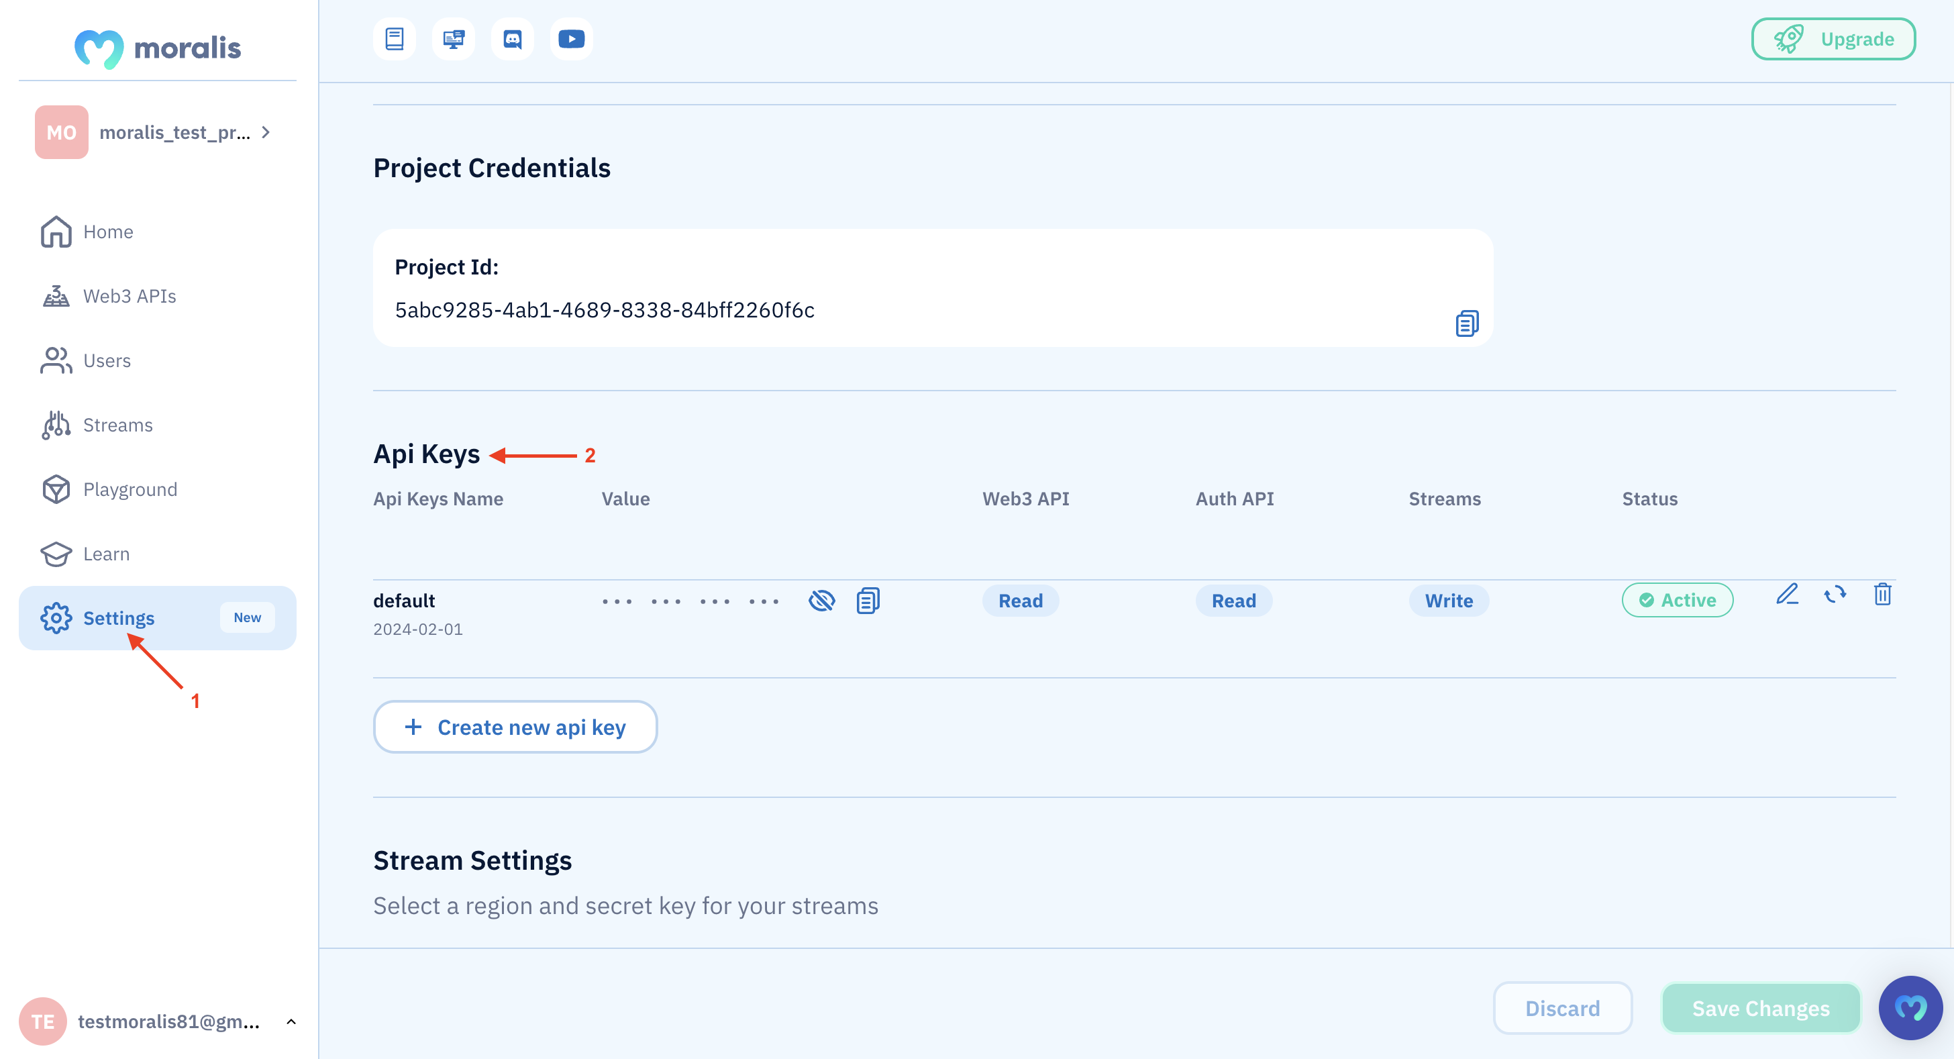Click the Active status badge
This screenshot has width=1954, height=1059.
pos(1677,600)
